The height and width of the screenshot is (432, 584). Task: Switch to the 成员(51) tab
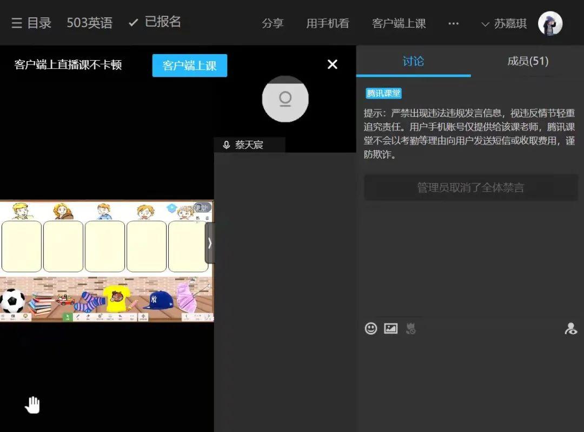point(527,61)
